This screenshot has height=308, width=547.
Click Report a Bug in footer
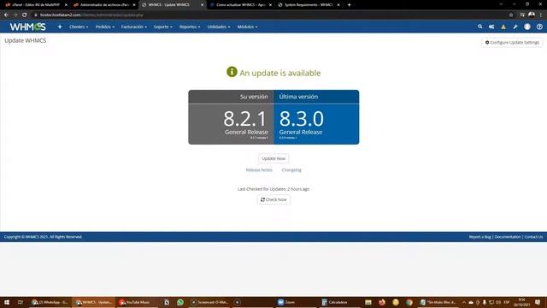click(x=479, y=237)
